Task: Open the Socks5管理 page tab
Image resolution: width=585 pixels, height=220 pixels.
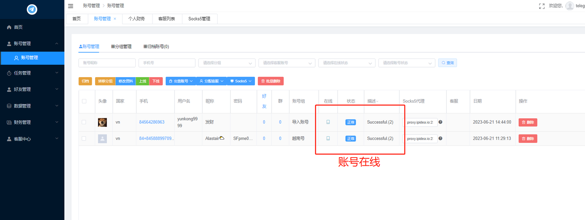Action: coord(199,19)
